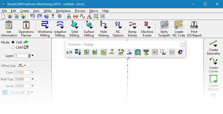
Task: Open the Prof Top dropdown arrow
Action: pos(32,79)
